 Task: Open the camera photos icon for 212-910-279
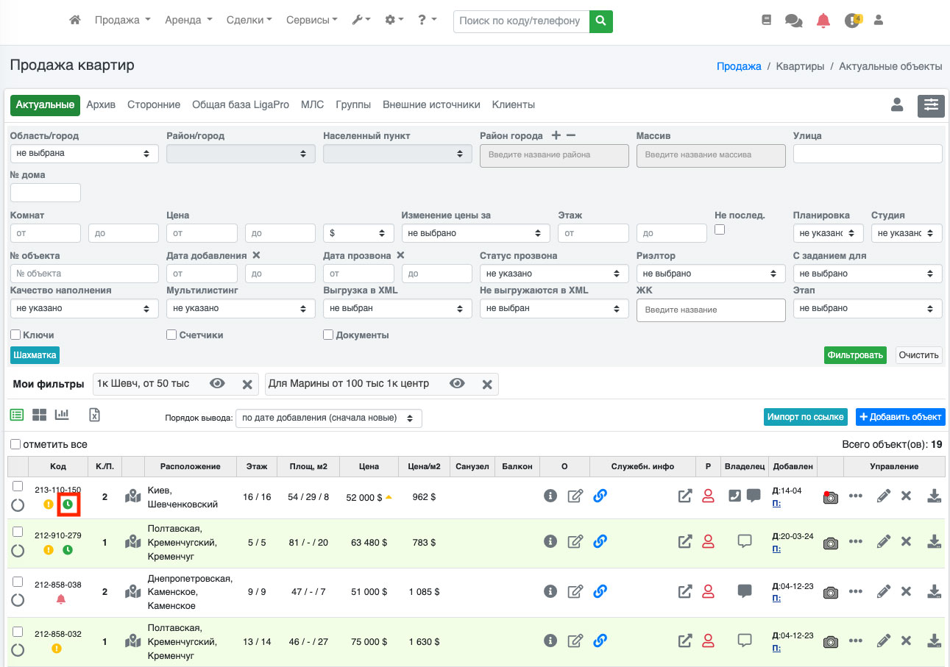[830, 543]
